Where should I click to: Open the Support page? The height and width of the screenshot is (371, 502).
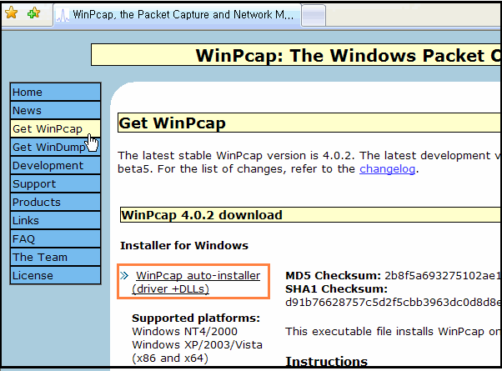55,183
